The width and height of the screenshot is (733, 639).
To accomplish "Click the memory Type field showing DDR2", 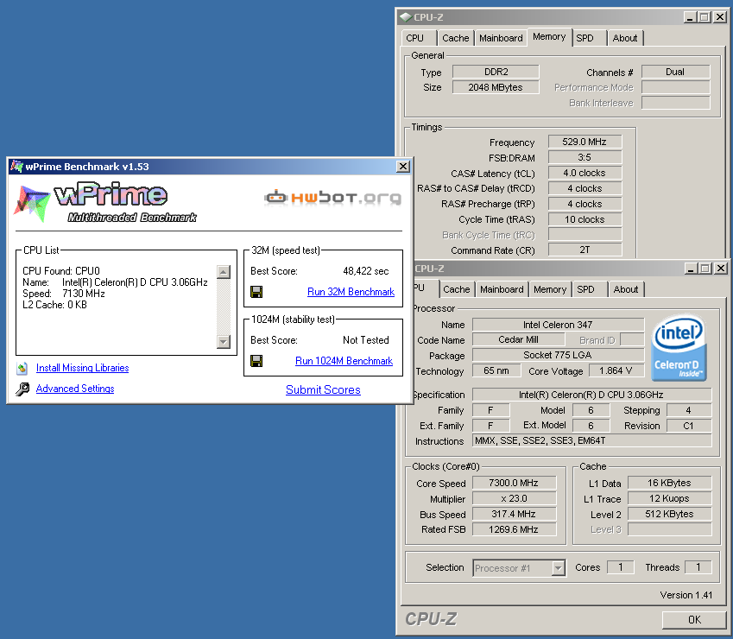I will [496, 72].
